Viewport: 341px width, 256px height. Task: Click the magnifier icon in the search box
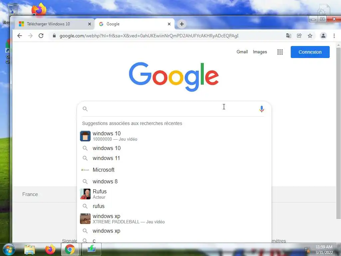click(x=85, y=109)
